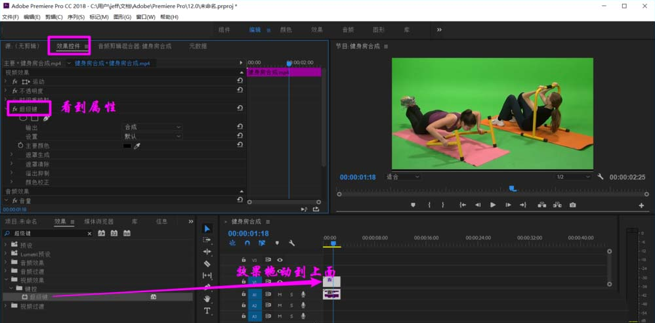Select the Hand tool
This screenshot has width=655, height=323.
(207, 299)
